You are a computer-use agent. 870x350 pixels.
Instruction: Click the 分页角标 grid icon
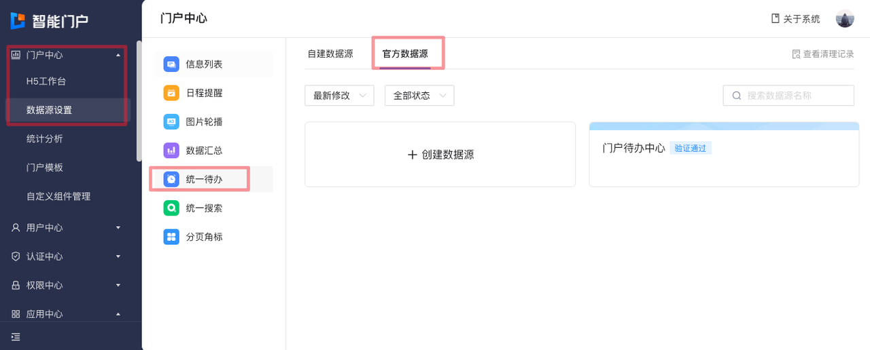(171, 237)
